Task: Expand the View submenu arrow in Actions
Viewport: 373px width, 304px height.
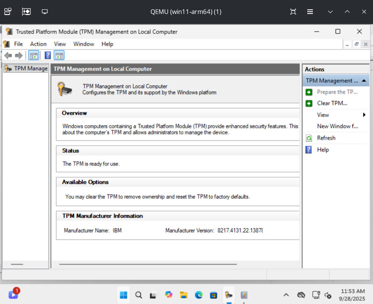Action: pos(364,115)
